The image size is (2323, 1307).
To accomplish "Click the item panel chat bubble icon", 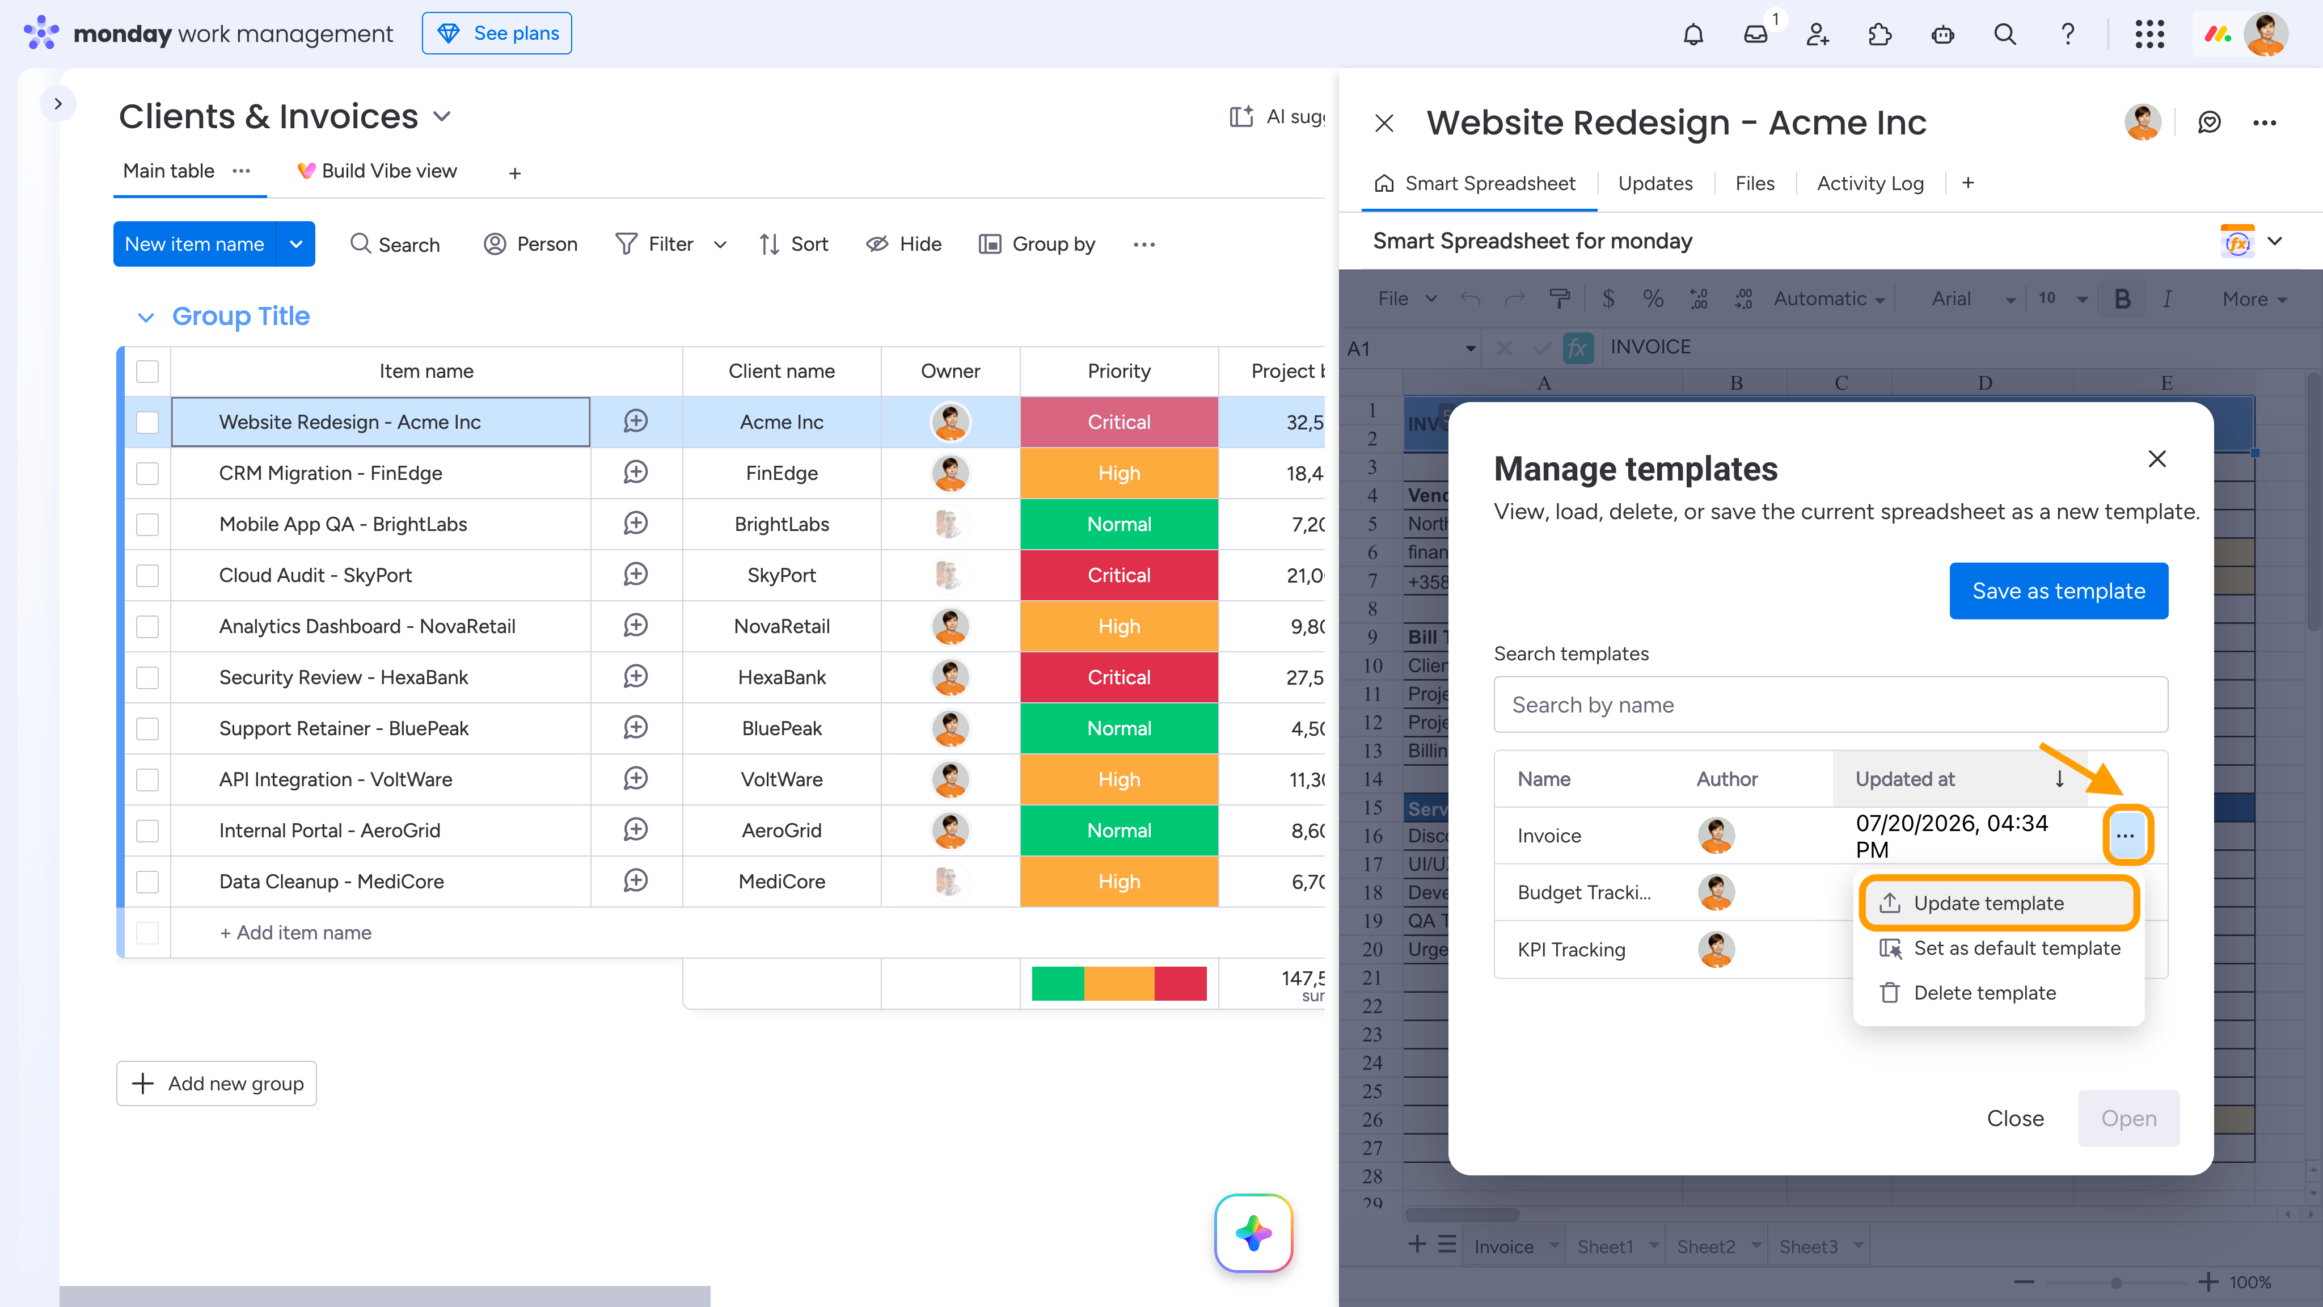I will click(x=2210, y=123).
